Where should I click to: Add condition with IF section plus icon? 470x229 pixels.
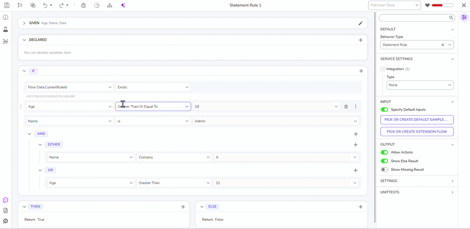361,71
